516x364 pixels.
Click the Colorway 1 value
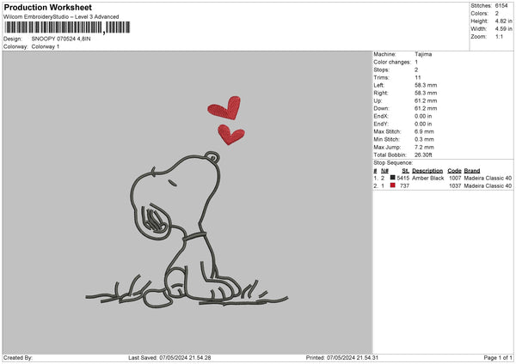[46, 46]
